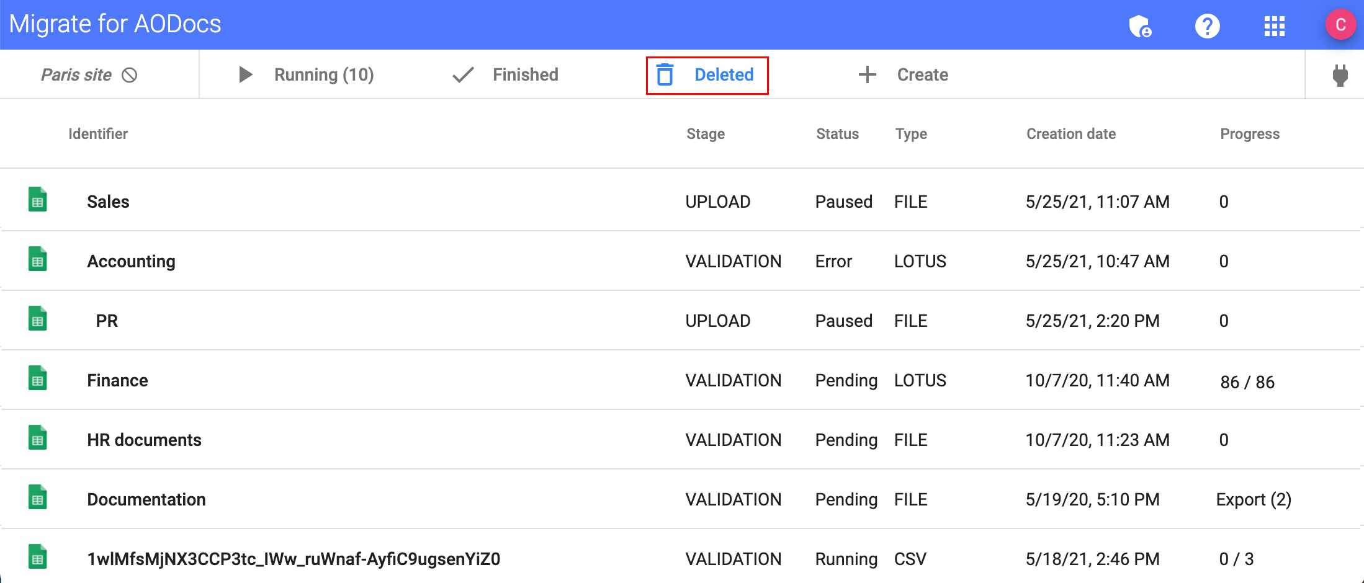Click the FILE type in HR documents row

(x=910, y=440)
